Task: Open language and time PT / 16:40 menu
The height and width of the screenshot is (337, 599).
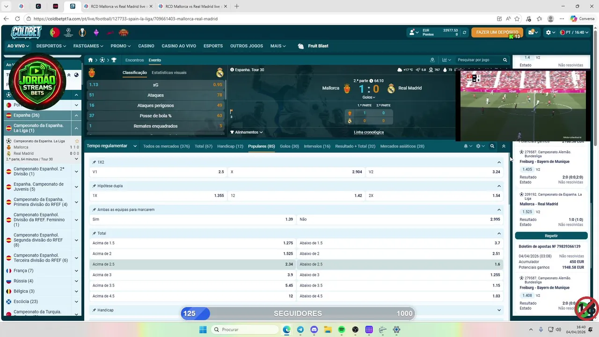Action: [574, 33]
